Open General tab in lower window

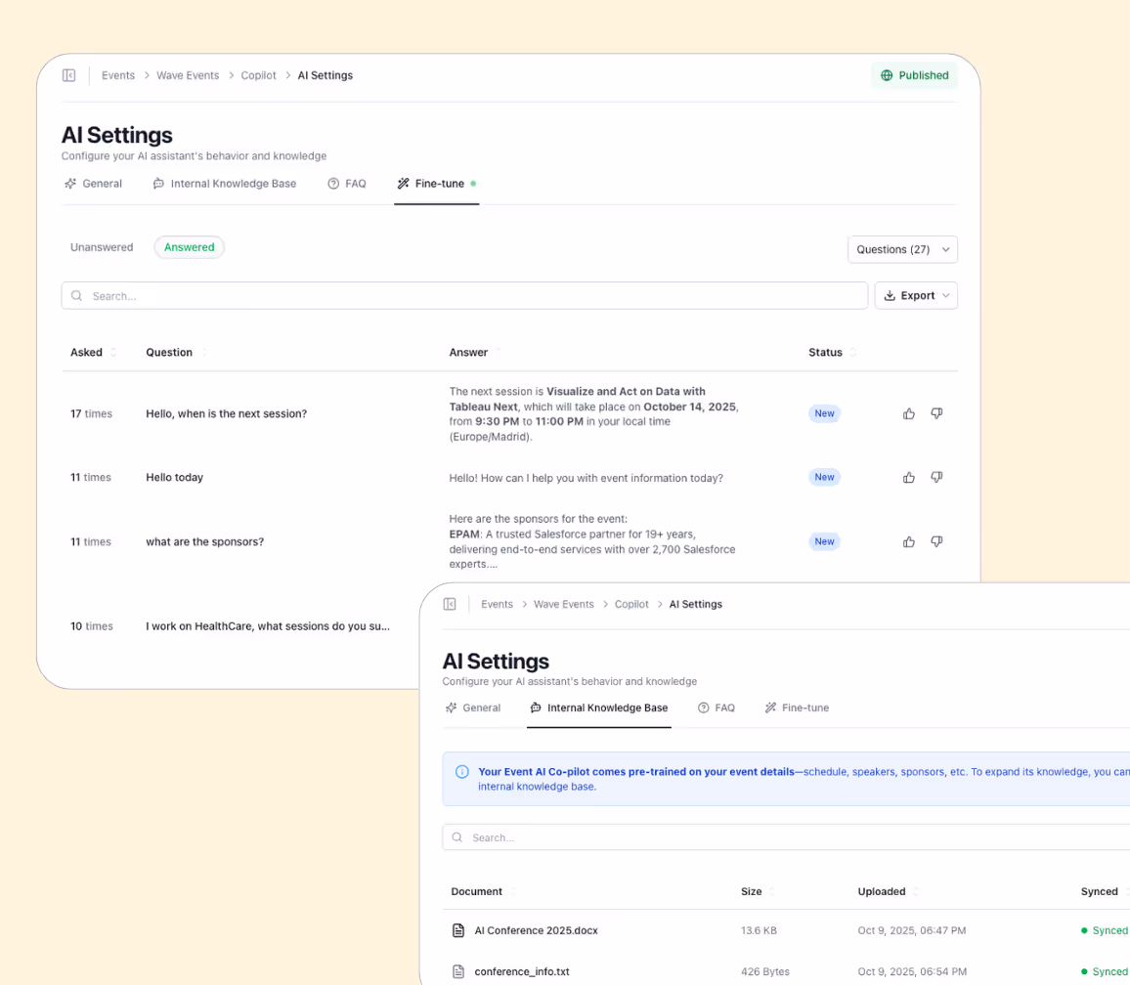coord(473,707)
